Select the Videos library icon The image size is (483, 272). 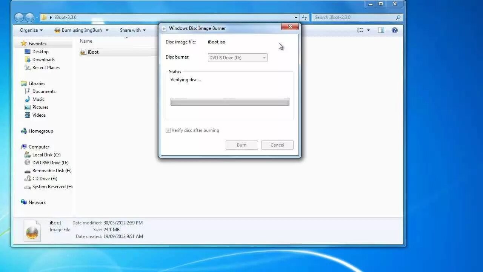click(x=28, y=115)
